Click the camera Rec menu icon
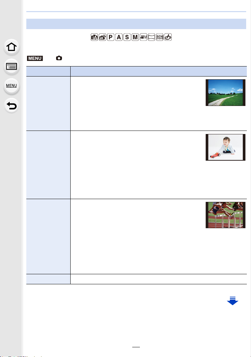 59,58
